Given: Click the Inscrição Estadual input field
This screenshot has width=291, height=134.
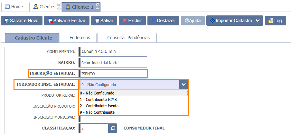Looking at the screenshot, I should point(114,74).
